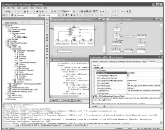
Task: Select the Image insert tool in drawing toolbar
Action: click(130, 11)
